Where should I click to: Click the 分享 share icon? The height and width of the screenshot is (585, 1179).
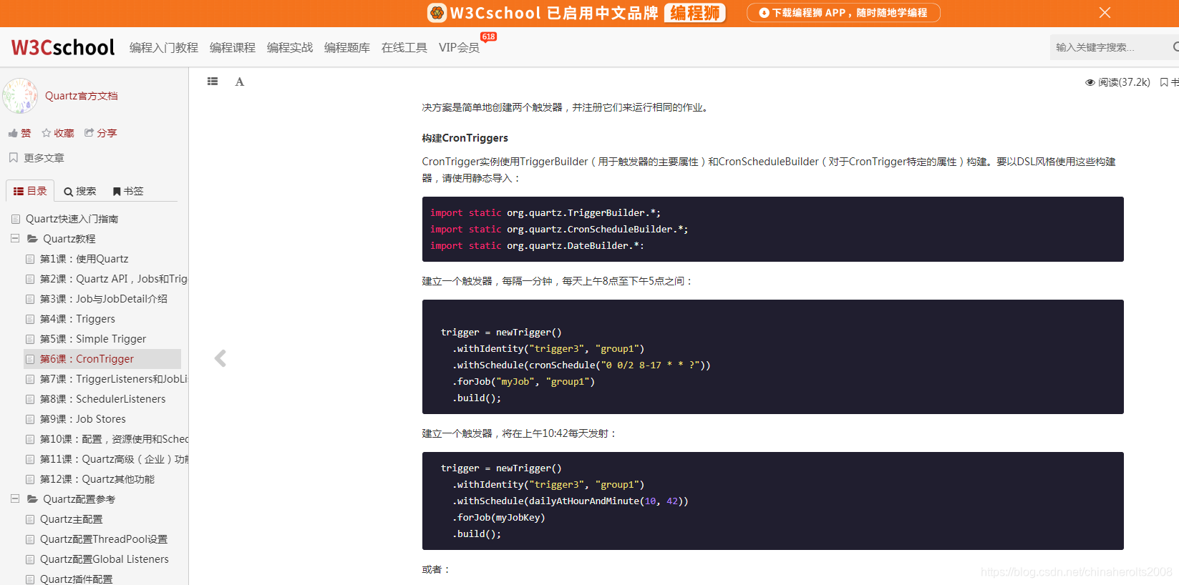pyautogui.click(x=89, y=133)
